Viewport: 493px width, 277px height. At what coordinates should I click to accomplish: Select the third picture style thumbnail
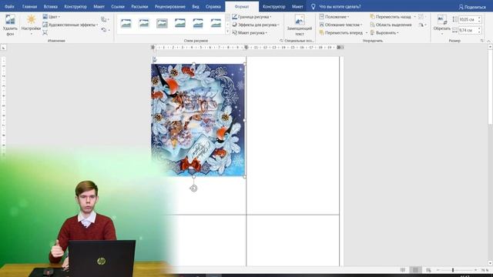tap(162, 23)
